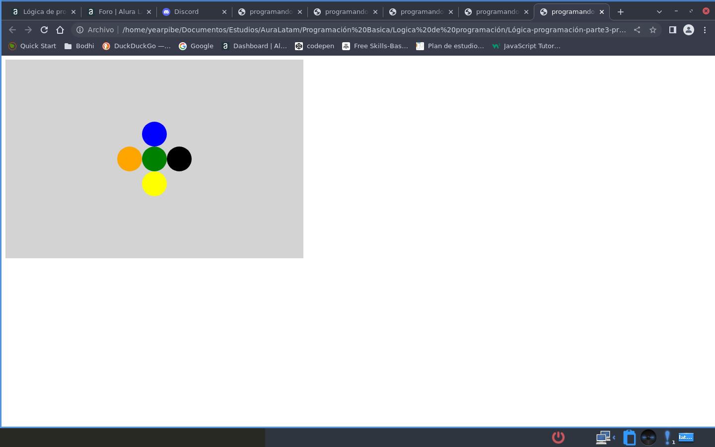Open network connection icon in taskbar
Image resolution: width=715 pixels, height=447 pixels.
pyautogui.click(x=603, y=437)
